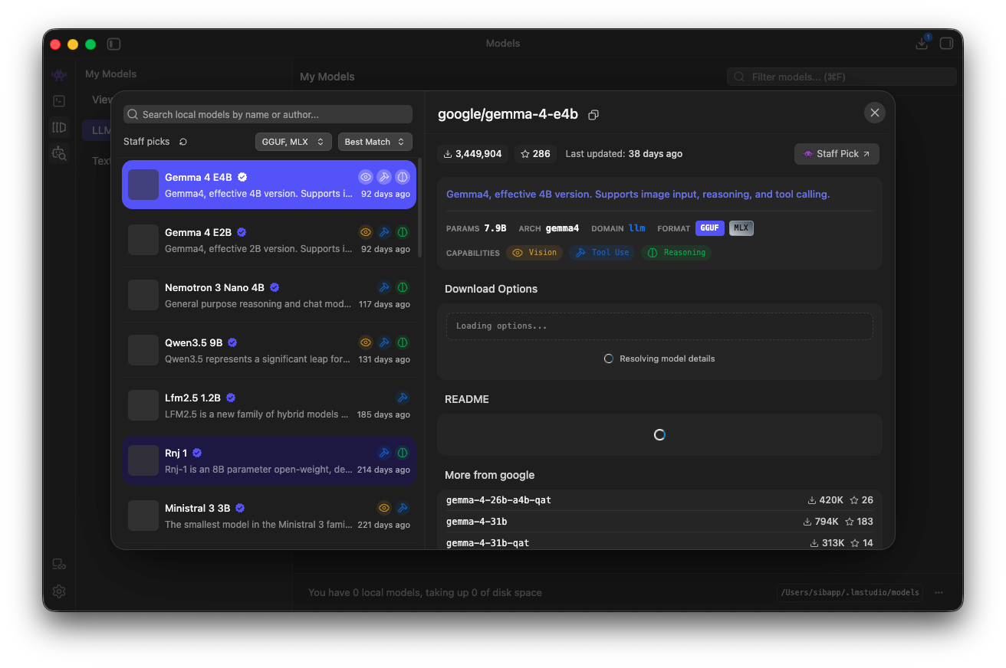
Task: Click the tool use icon on Qwen3.5 9B
Action: click(x=384, y=342)
